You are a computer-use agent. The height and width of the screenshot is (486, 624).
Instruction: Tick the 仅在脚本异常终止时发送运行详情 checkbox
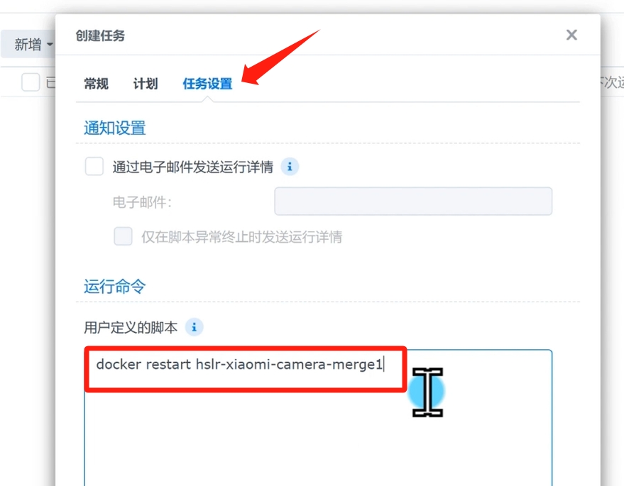coord(123,236)
